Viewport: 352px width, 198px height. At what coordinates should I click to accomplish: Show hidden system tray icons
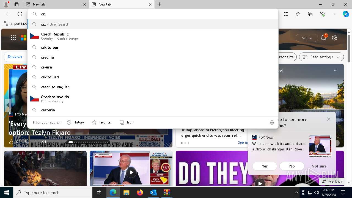click(x=296, y=193)
